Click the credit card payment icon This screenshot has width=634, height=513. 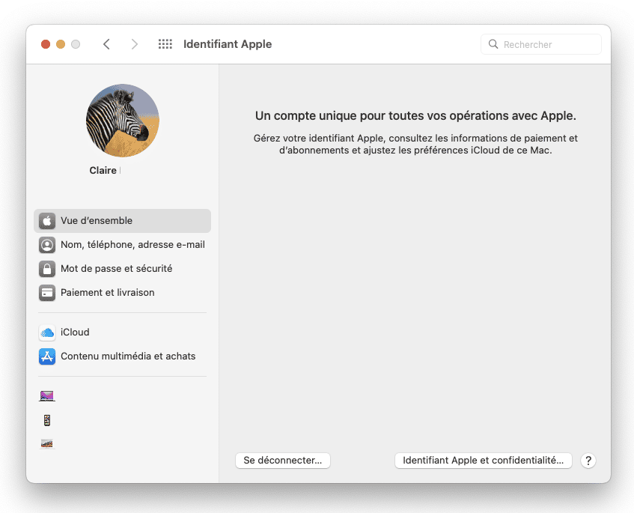tap(47, 293)
